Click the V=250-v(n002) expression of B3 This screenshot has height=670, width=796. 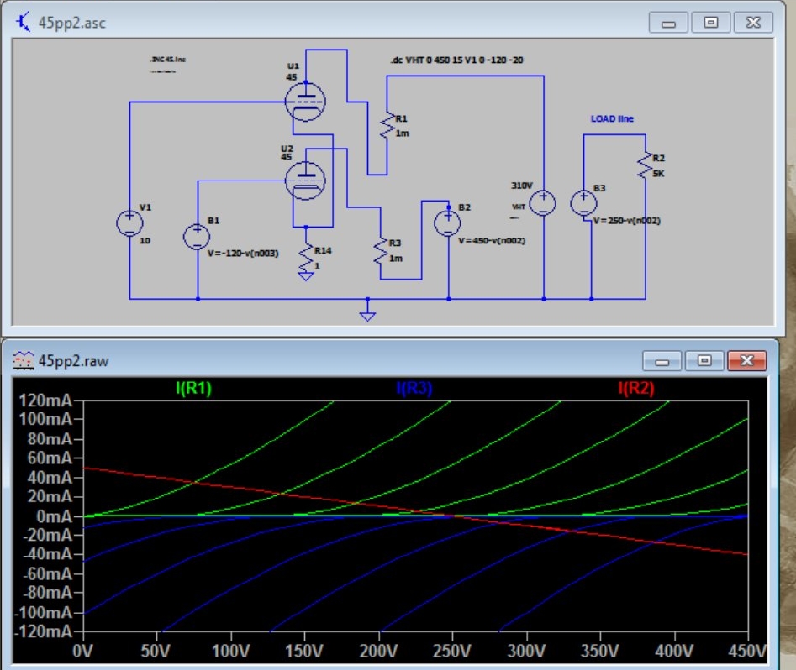[x=627, y=221]
